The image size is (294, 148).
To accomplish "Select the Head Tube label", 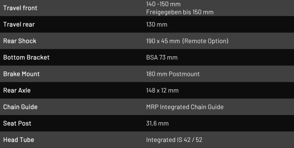I will (18, 140).
